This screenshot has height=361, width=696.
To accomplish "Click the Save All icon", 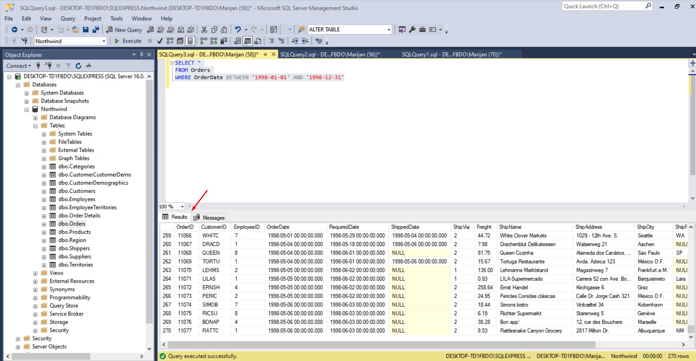I will [x=96, y=29].
